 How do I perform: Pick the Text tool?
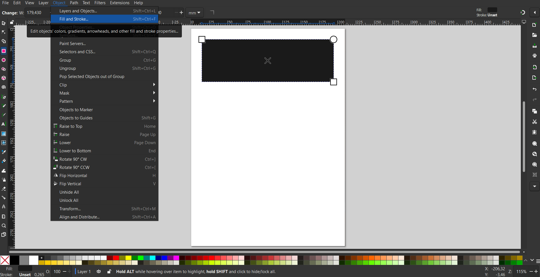(4, 124)
